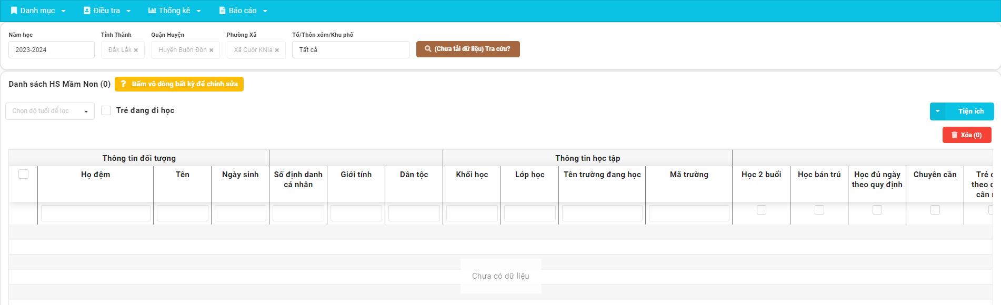
Task: Expand the Tiện ích dropdown arrow
Action: [937, 111]
